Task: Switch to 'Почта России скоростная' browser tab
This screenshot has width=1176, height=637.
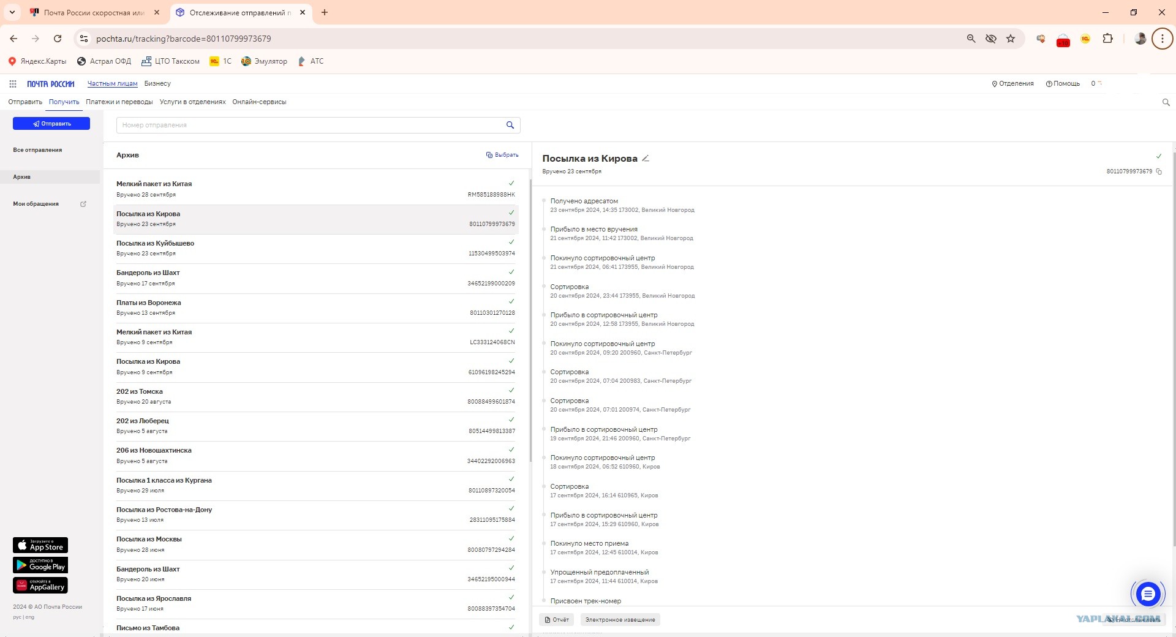Action: 94,12
